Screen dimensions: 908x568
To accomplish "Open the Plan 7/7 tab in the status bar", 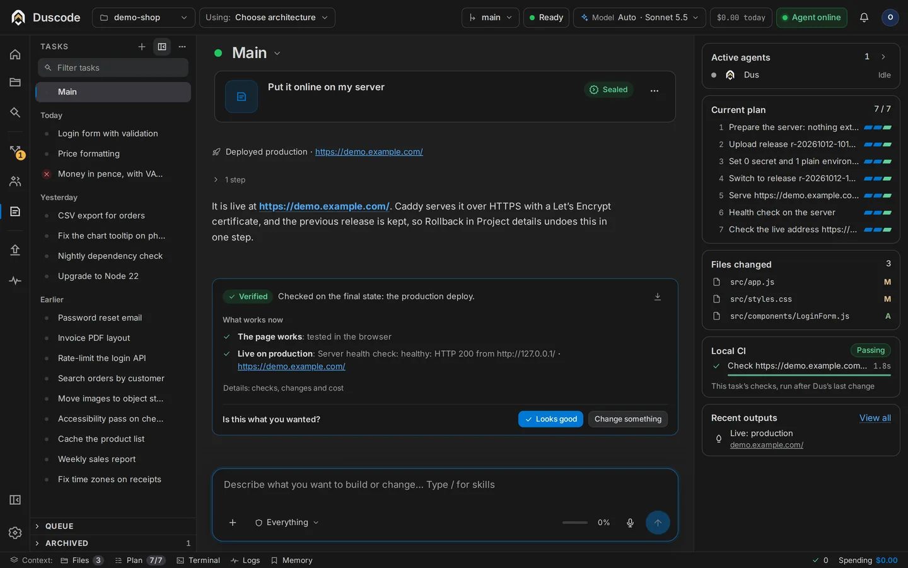I will point(140,560).
